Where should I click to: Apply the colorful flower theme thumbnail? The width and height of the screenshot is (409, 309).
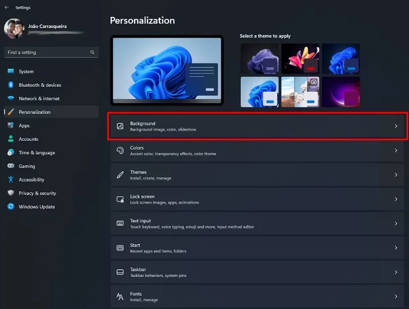300,59
